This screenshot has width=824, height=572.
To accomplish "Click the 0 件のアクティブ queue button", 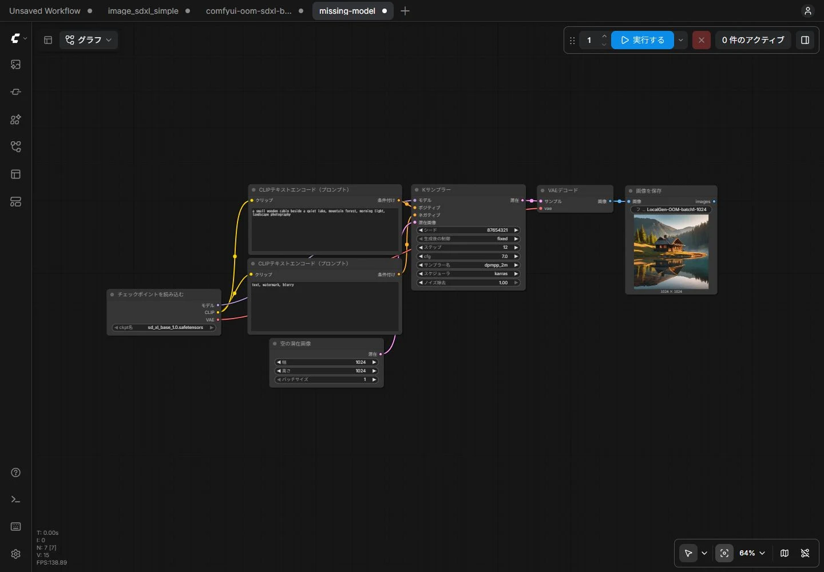I will tap(753, 40).
